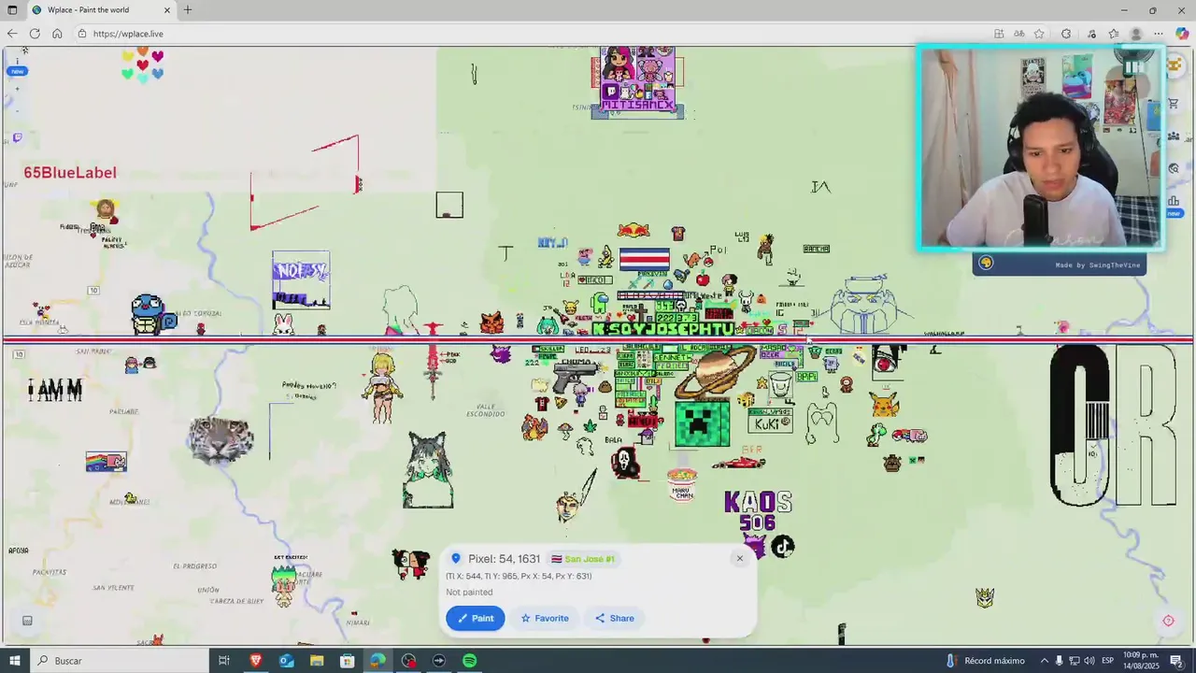1196x673 pixels.
Task: Share the selected pixel location
Action: [x=615, y=618]
